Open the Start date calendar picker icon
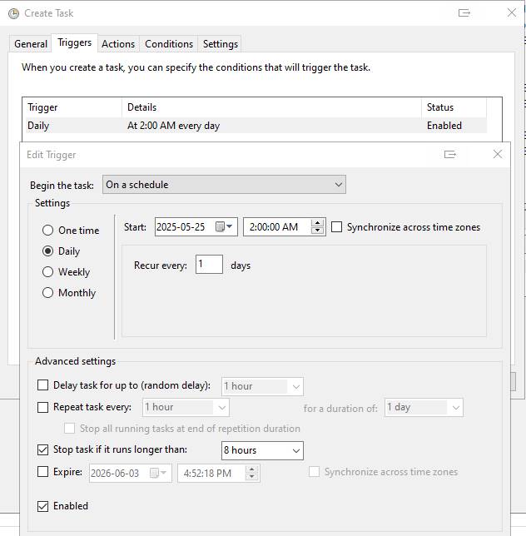Screen dimensions: 526x536 (x=224, y=226)
